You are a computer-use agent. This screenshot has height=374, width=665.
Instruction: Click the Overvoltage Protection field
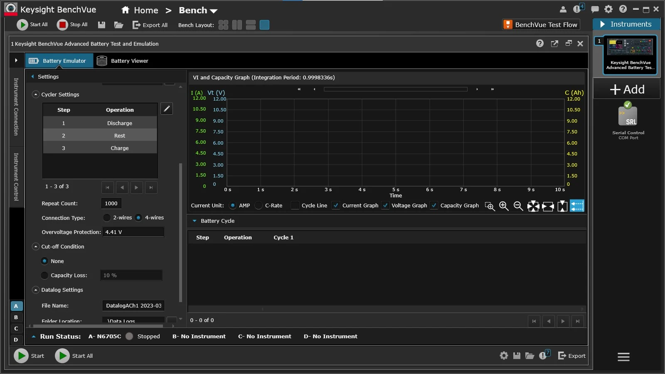[133, 232]
